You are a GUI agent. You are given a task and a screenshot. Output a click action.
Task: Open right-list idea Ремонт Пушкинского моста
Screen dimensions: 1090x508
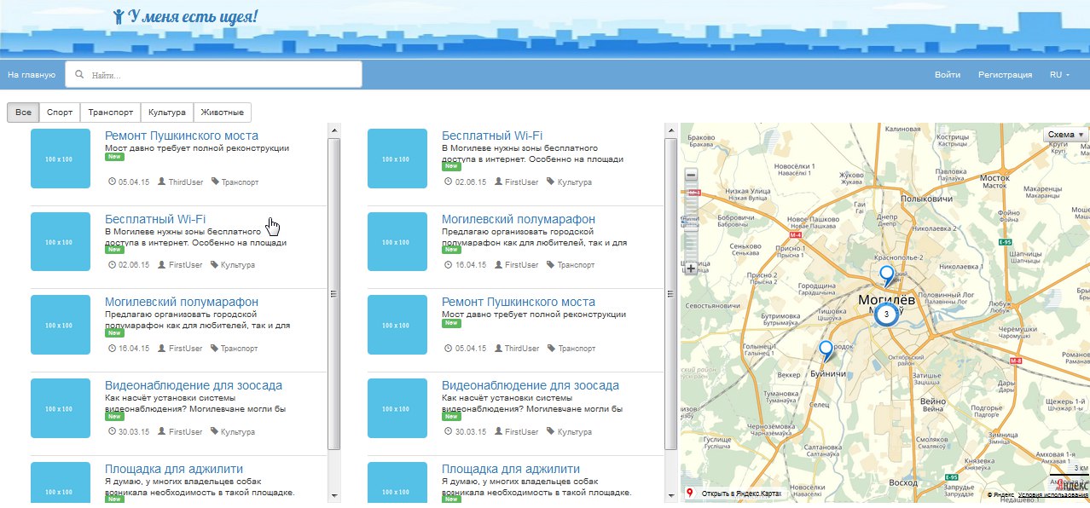[x=519, y=303]
